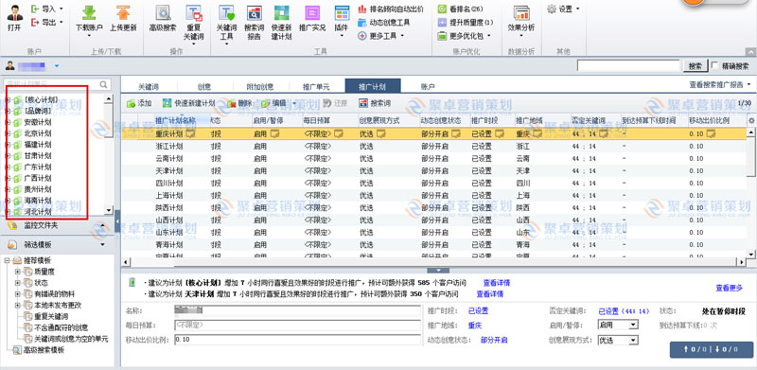Click the top search input field

click(x=628, y=65)
